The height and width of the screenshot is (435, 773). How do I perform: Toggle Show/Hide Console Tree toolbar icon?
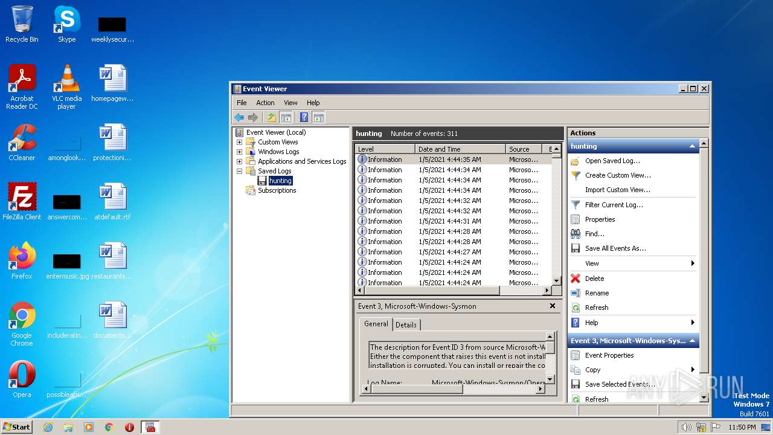point(286,117)
